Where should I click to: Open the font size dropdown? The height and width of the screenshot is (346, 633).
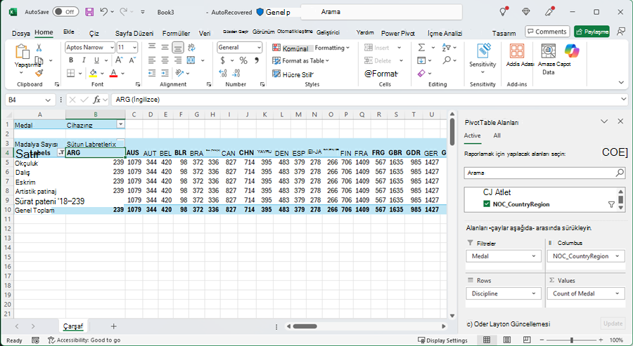coord(134,48)
